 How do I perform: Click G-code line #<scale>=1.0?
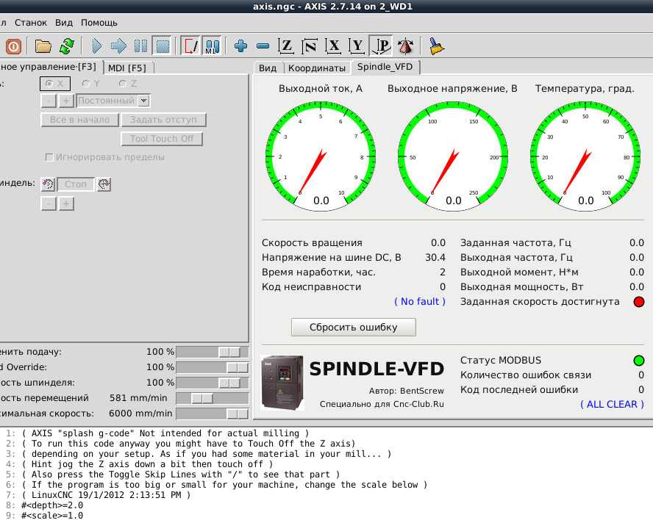pos(52,516)
